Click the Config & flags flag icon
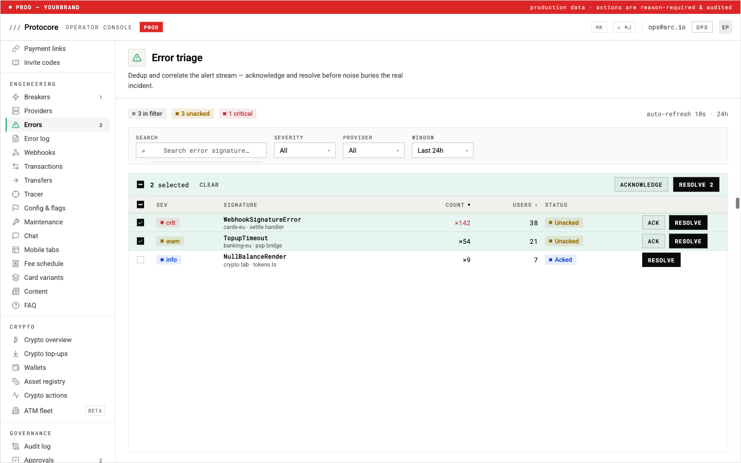The width and height of the screenshot is (741, 463). click(16, 208)
